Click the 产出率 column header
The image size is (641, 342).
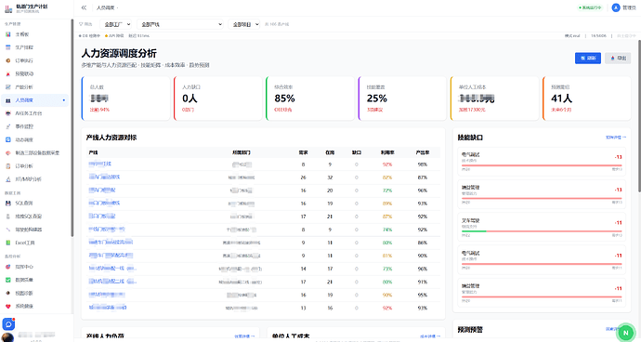[423, 152]
